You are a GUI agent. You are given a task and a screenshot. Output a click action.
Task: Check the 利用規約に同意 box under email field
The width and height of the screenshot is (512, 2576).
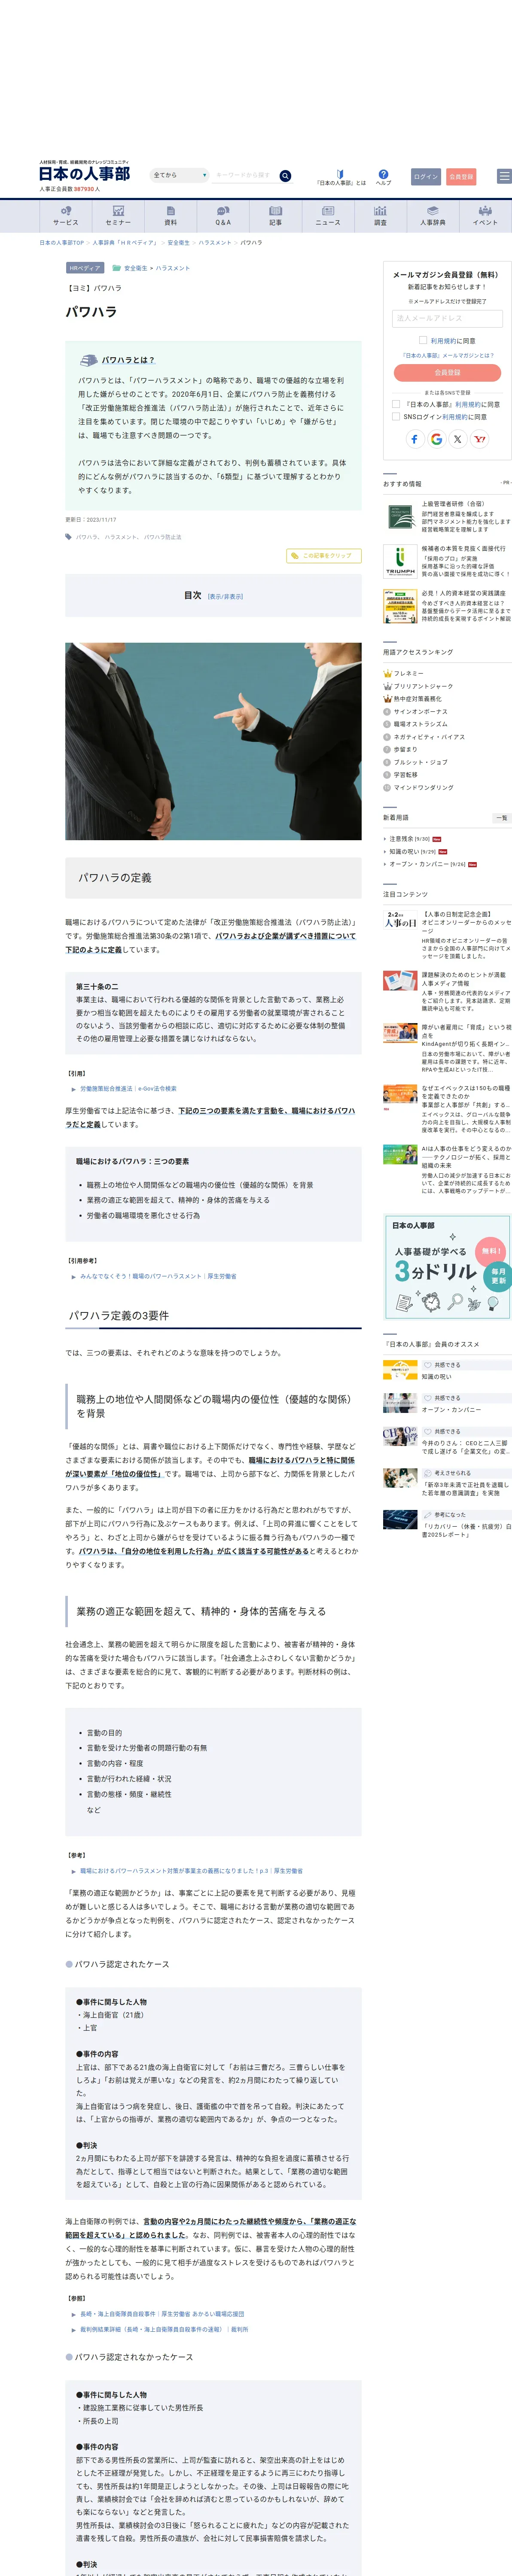click(423, 340)
